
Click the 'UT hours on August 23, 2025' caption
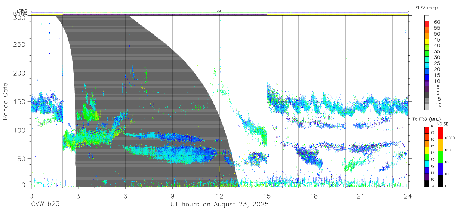click(219, 205)
